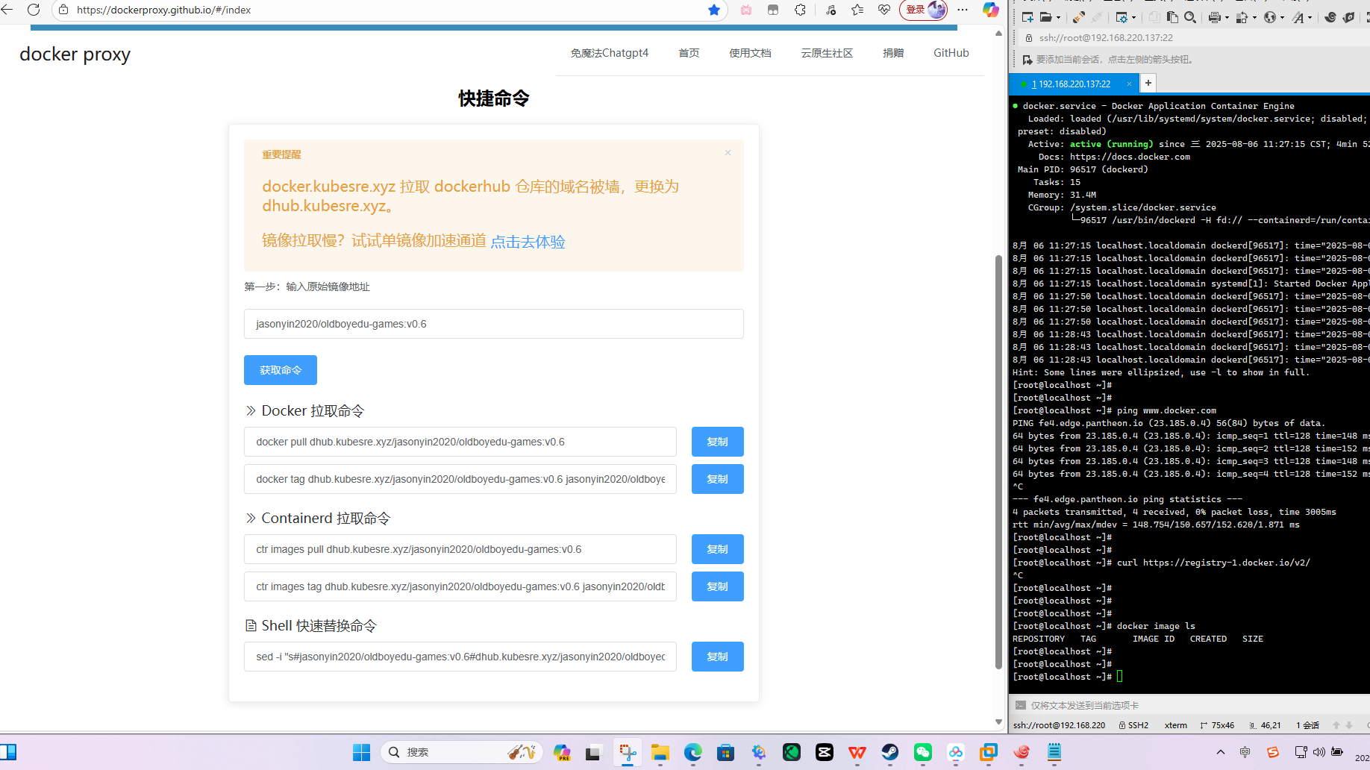Copy the docker pull command
This screenshot has width=1370, height=770.
tap(718, 442)
